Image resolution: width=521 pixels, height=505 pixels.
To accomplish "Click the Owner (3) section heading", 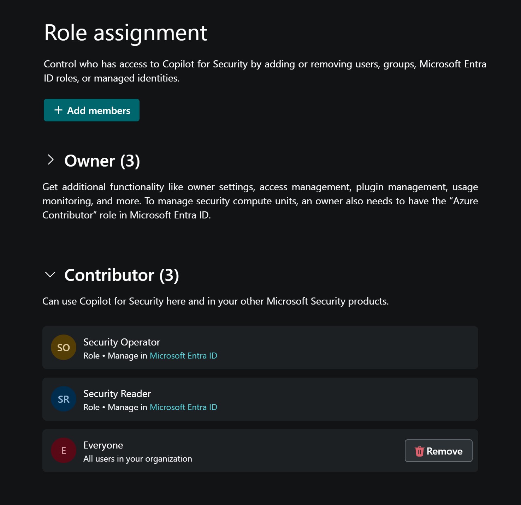I will coord(102,161).
